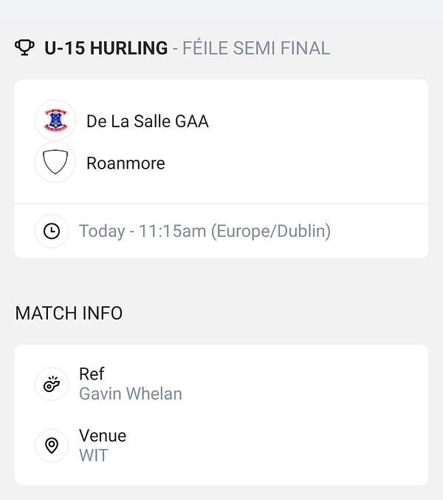The width and height of the screenshot is (443, 500).
Task: Tap the De La Salle GAA crest
Action: (55, 121)
